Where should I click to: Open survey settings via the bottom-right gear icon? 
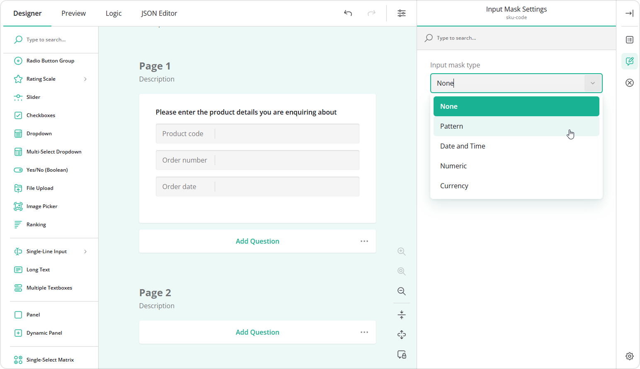click(x=630, y=356)
